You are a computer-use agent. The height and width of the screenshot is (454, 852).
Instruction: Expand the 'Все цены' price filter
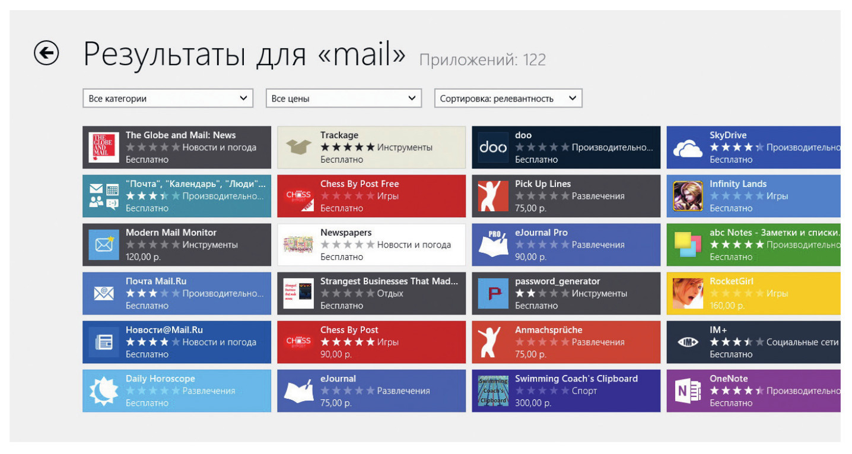click(344, 99)
